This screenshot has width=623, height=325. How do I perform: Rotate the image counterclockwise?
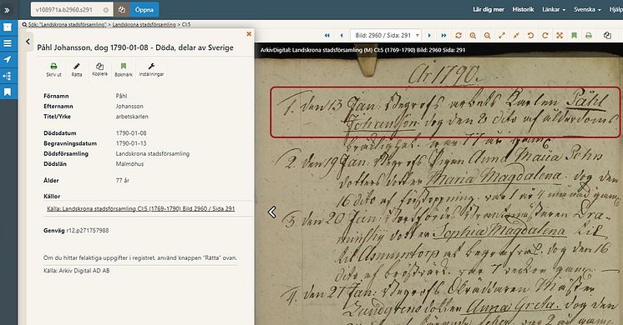pyautogui.click(x=530, y=35)
